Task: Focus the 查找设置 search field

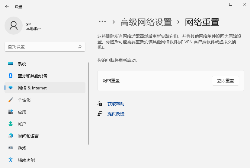Action: [x=45, y=47]
